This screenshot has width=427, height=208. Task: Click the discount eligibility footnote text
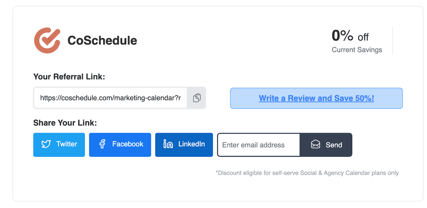point(307,173)
